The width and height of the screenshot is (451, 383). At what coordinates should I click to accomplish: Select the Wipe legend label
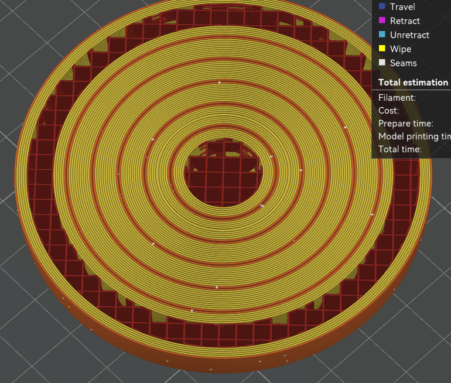coord(401,49)
